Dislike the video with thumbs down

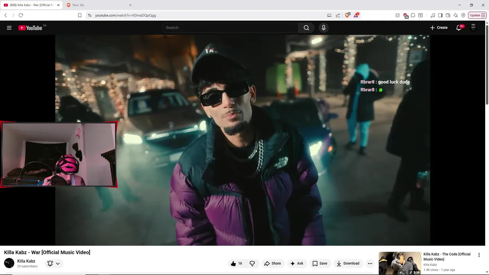[x=252, y=263]
